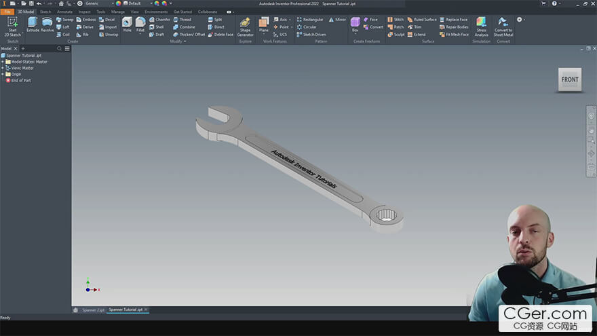Select the Revolve tool

(47, 24)
